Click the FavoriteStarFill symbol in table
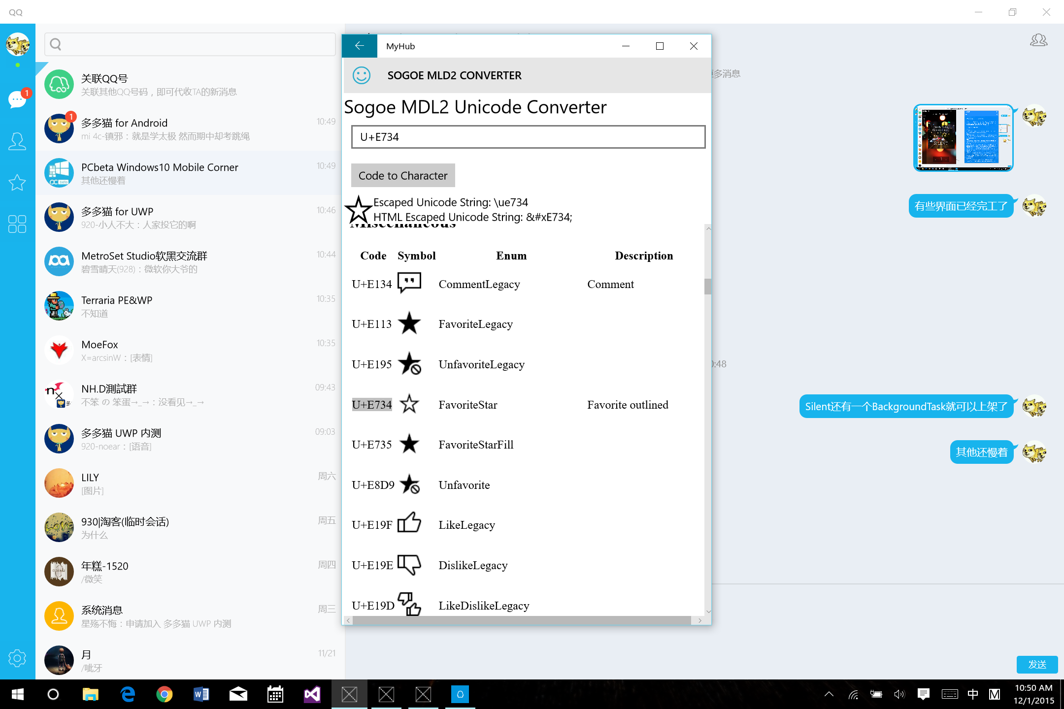This screenshot has width=1064, height=709. pos(409,444)
